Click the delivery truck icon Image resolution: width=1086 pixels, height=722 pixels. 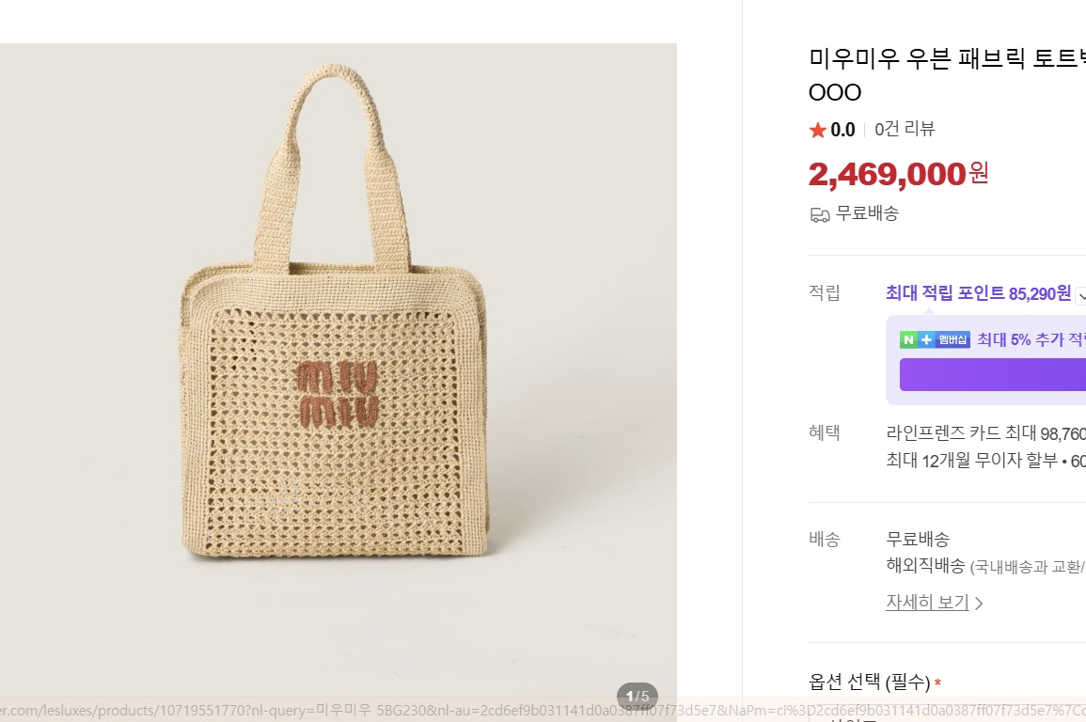click(x=820, y=214)
